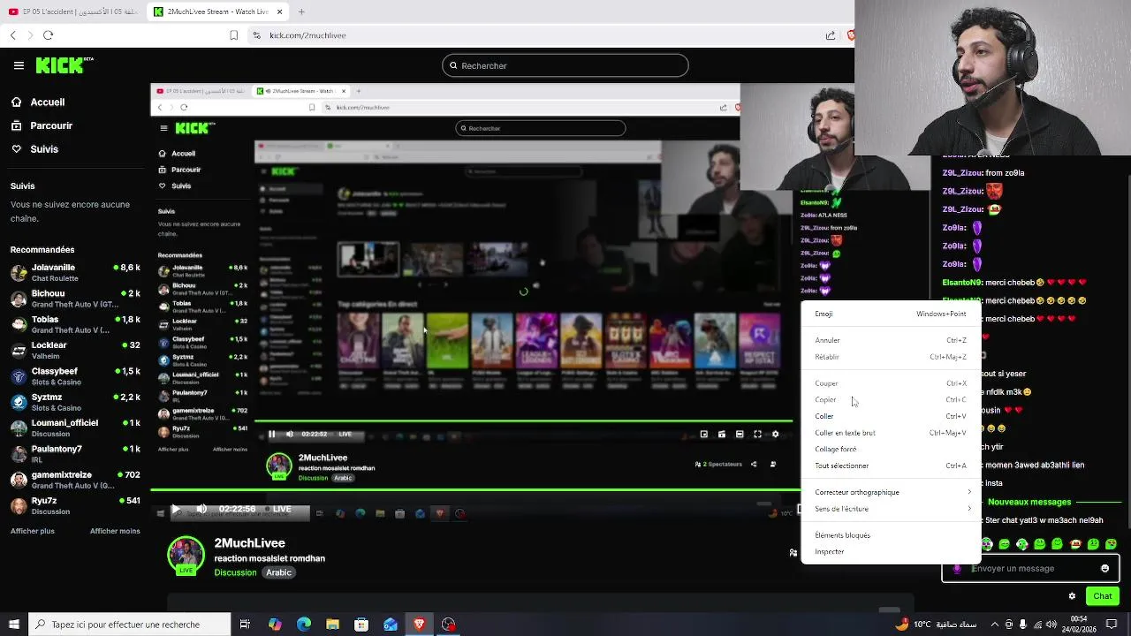The width and height of the screenshot is (1131, 636).
Task: Choose Copier in the context menu
Action: click(x=891, y=399)
